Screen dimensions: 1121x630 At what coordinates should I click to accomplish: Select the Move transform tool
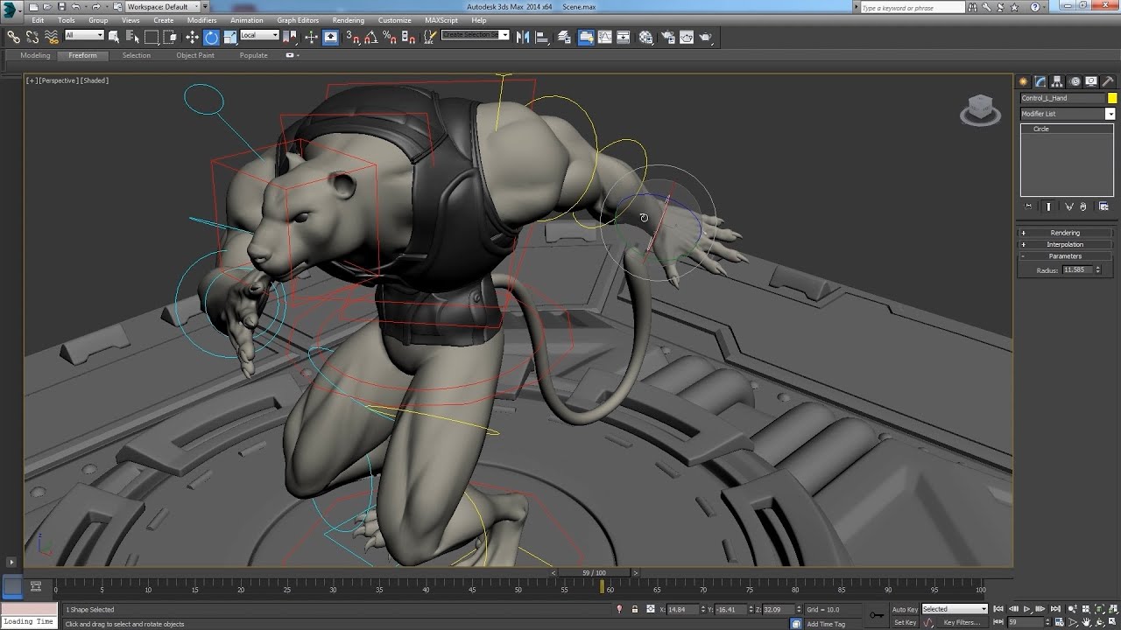click(x=192, y=37)
